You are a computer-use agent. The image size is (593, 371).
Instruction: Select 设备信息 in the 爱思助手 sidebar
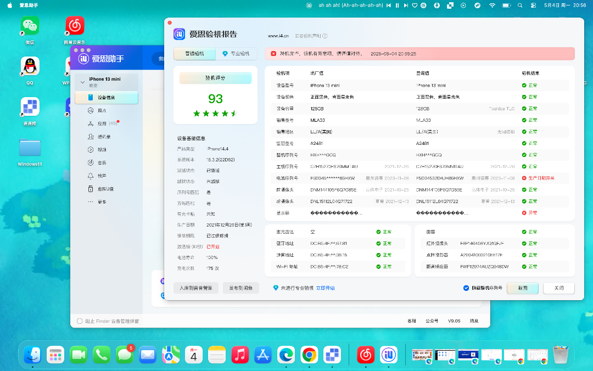(107, 97)
